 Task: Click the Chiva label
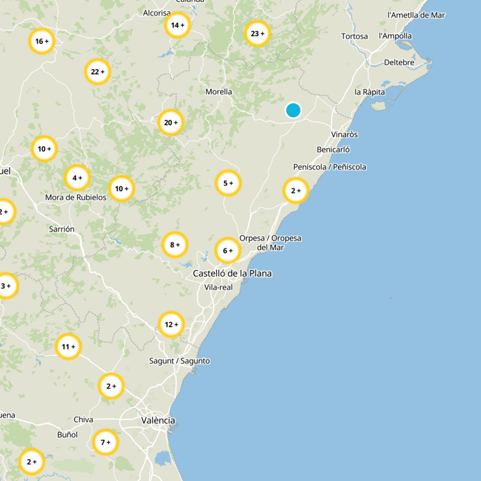(83, 419)
